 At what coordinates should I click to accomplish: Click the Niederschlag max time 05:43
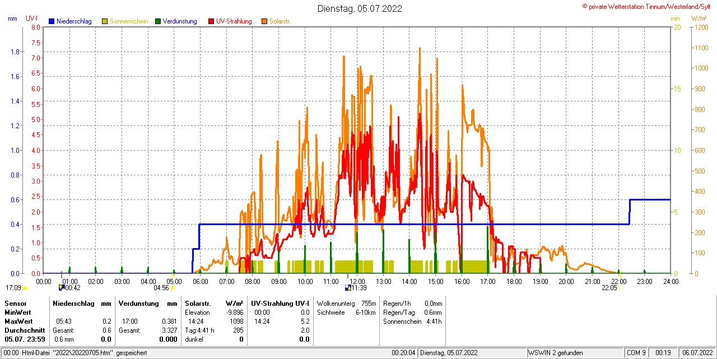(x=64, y=321)
